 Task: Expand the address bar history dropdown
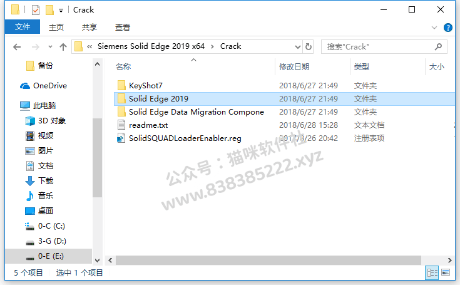297,47
